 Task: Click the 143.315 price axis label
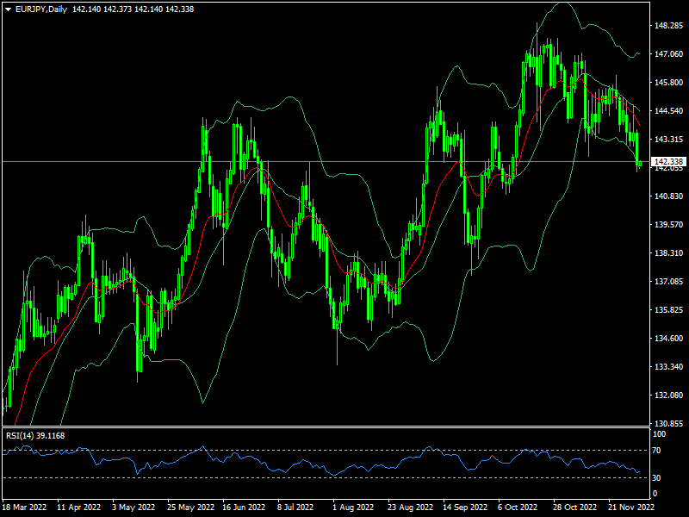[669, 139]
